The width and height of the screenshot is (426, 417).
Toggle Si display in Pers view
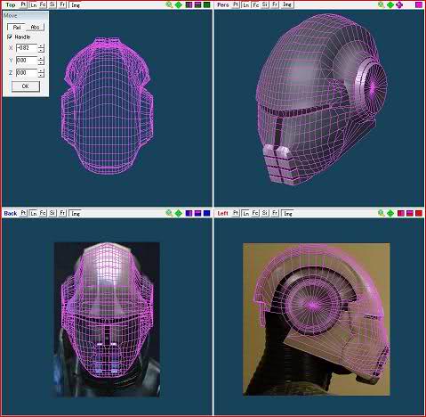click(x=265, y=5)
